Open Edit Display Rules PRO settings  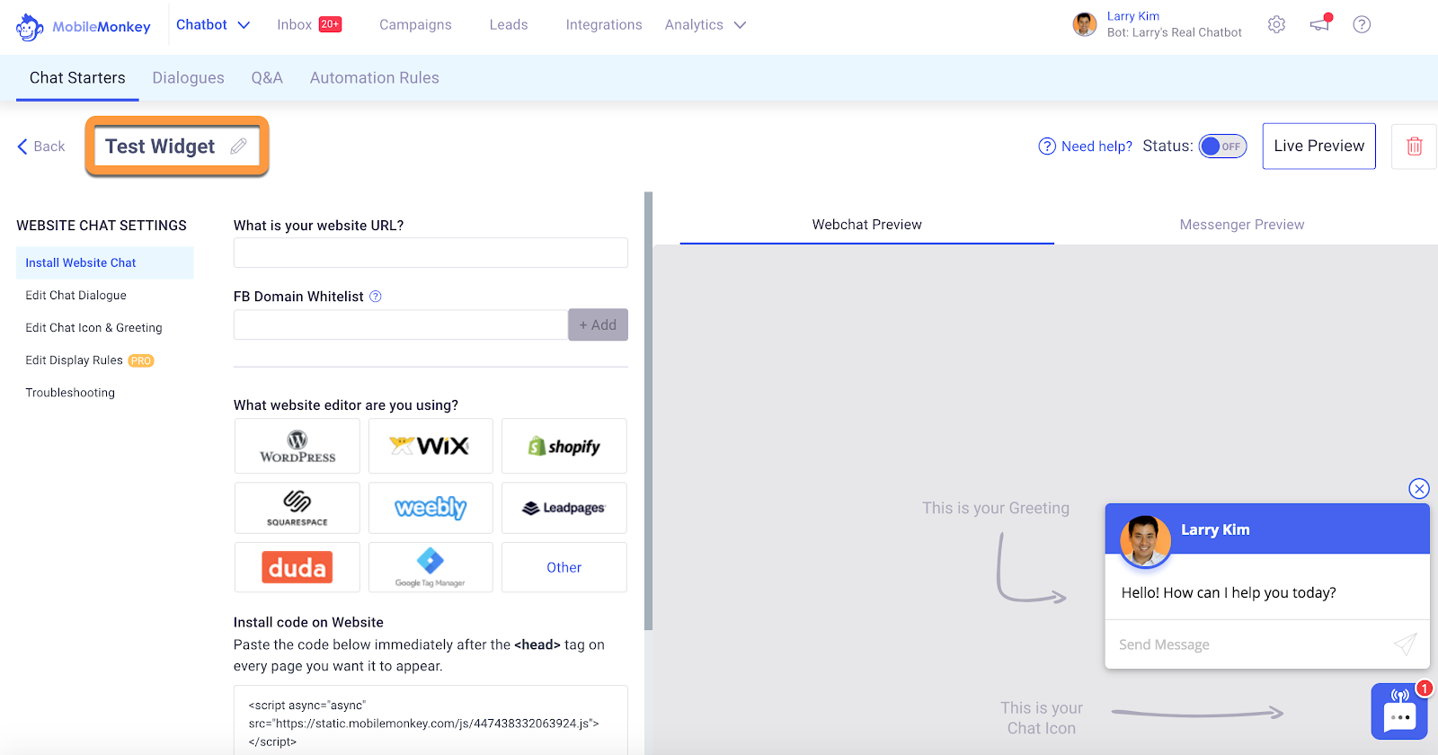90,360
